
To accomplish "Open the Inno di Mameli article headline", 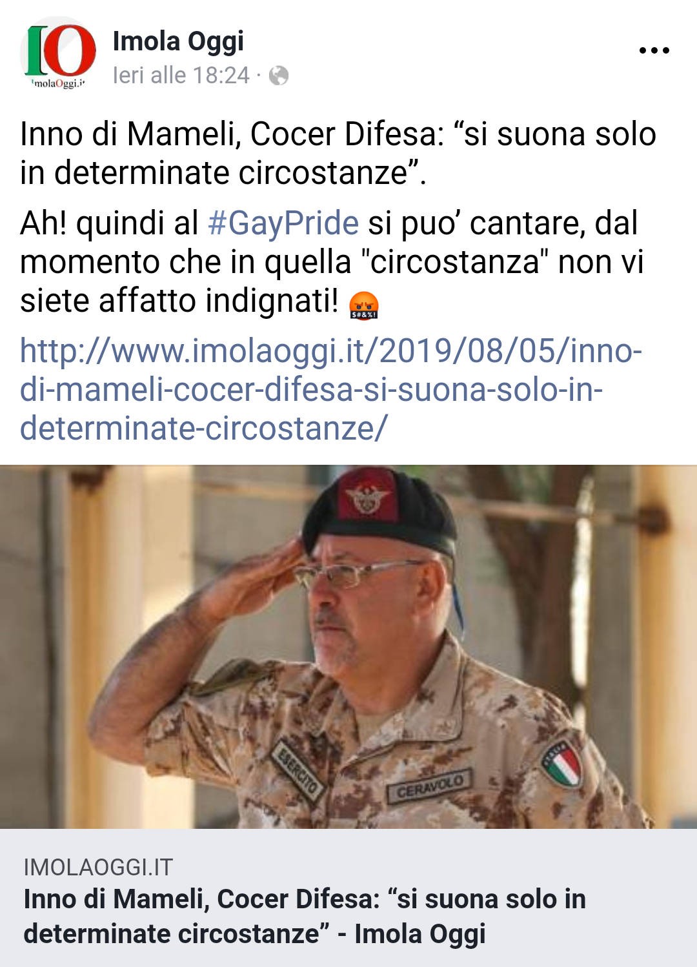I will [305, 917].
